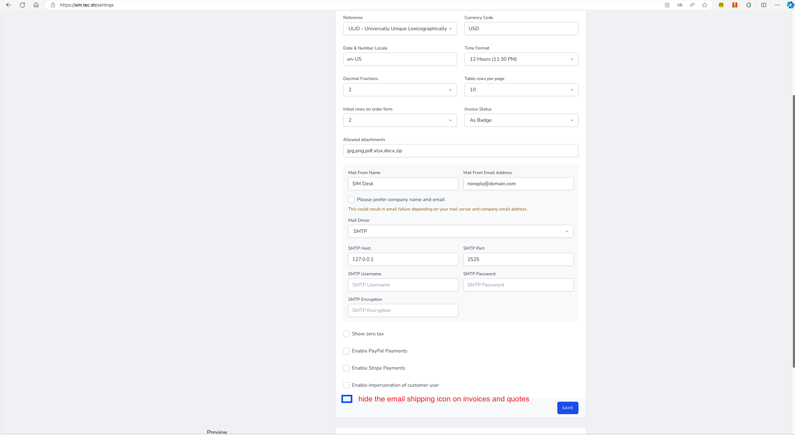The width and height of the screenshot is (795, 435).
Task: Click the SMTP Host input field
Action: (x=403, y=259)
